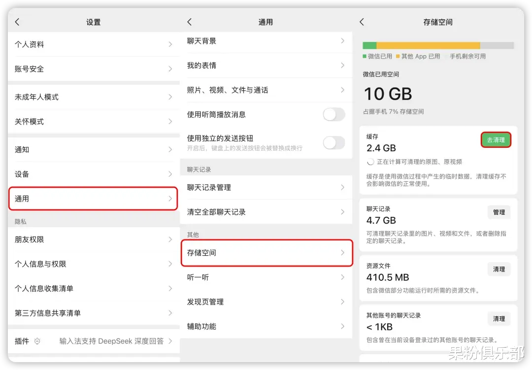The width and height of the screenshot is (532, 370).
Task: Enable 使用听筒播放消息
Action: coord(333,114)
